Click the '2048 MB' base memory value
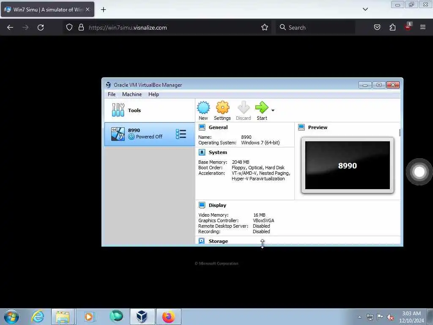Viewport: 433px width, 325px height. (241, 162)
